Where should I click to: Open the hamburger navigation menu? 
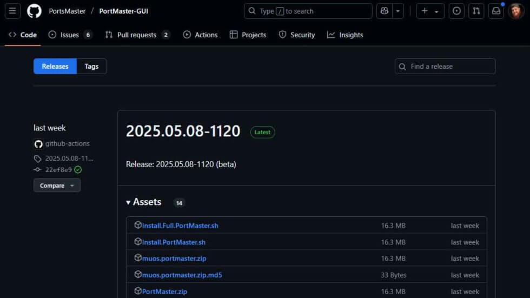tap(13, 11)
